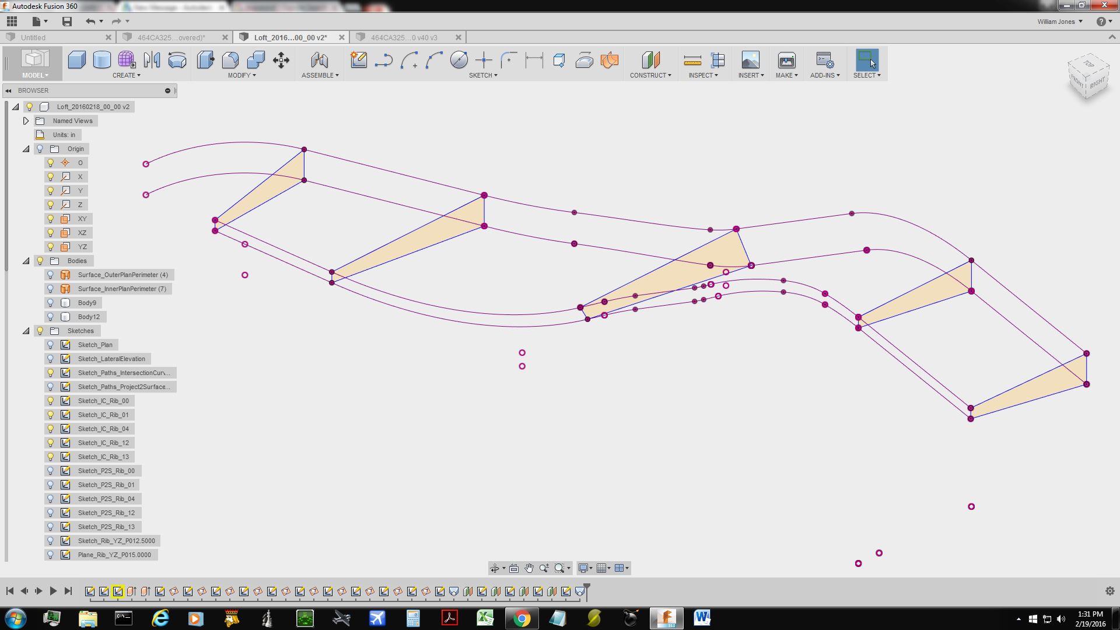Screen dimensions: 1120x630
Task: Open the INSPECT menu
Action: tap(702, 75)
